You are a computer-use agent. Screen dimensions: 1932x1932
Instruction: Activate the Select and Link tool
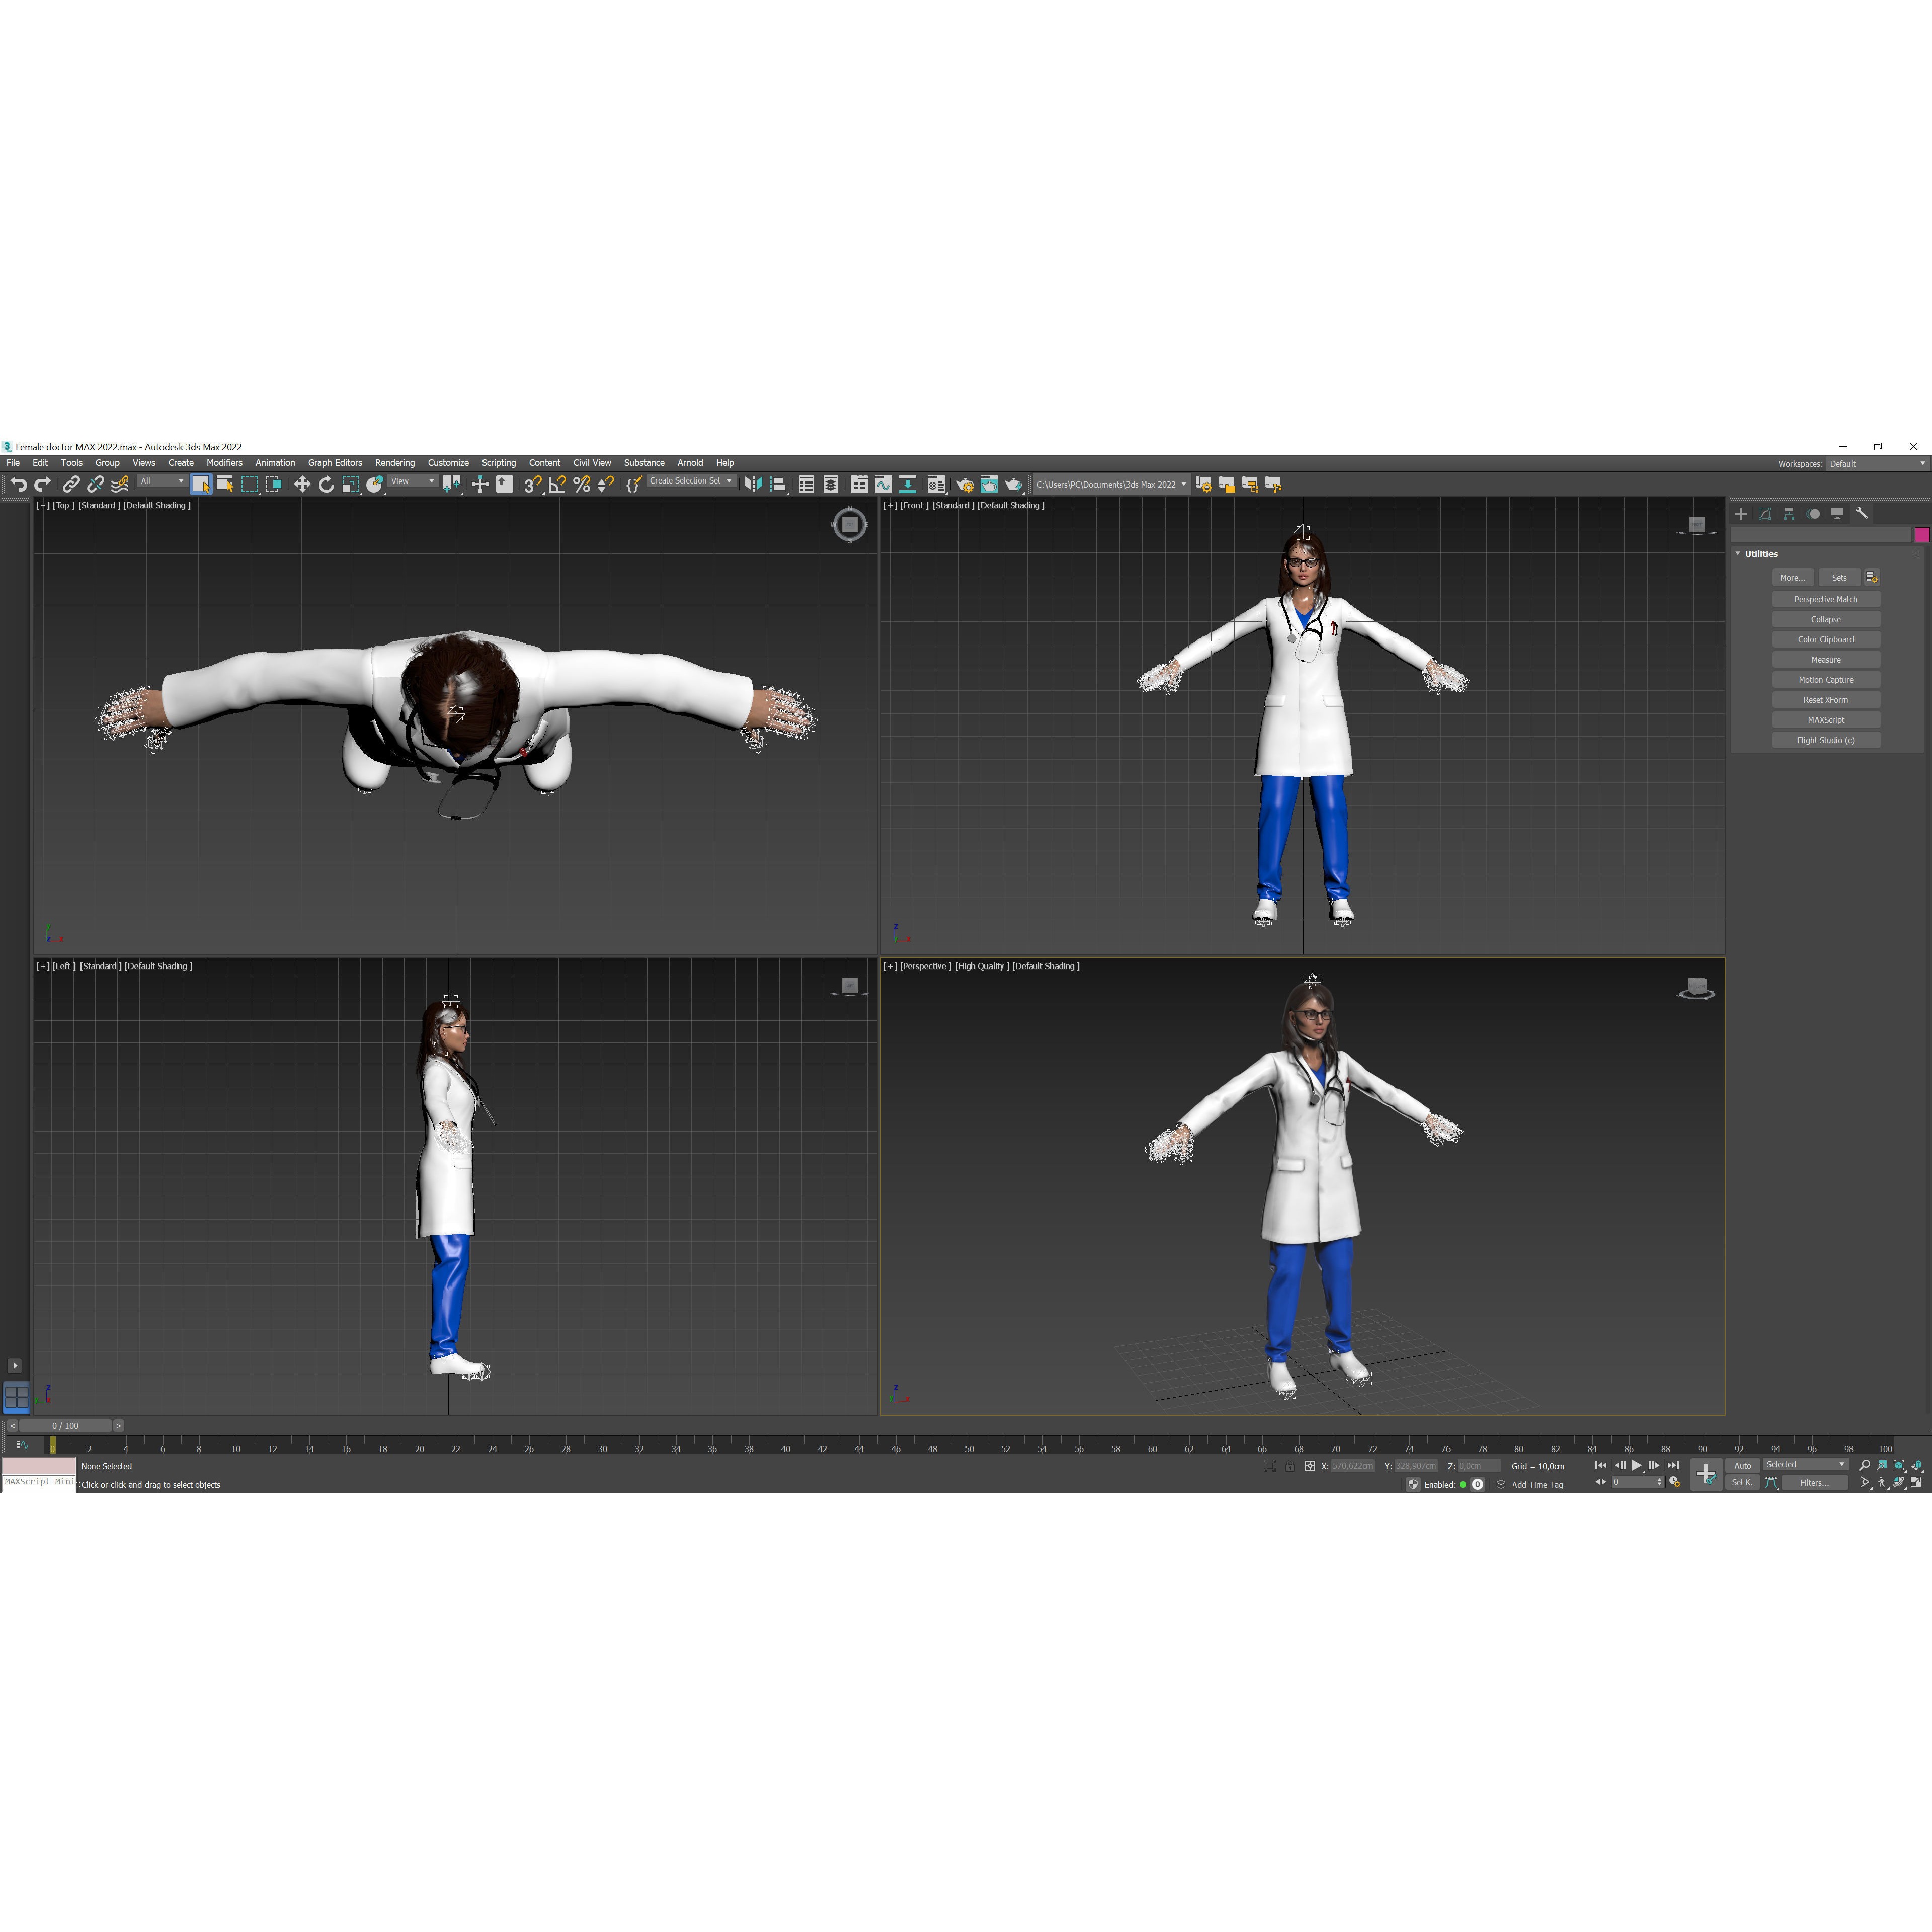pyautogui.click(x=71, y=485)
